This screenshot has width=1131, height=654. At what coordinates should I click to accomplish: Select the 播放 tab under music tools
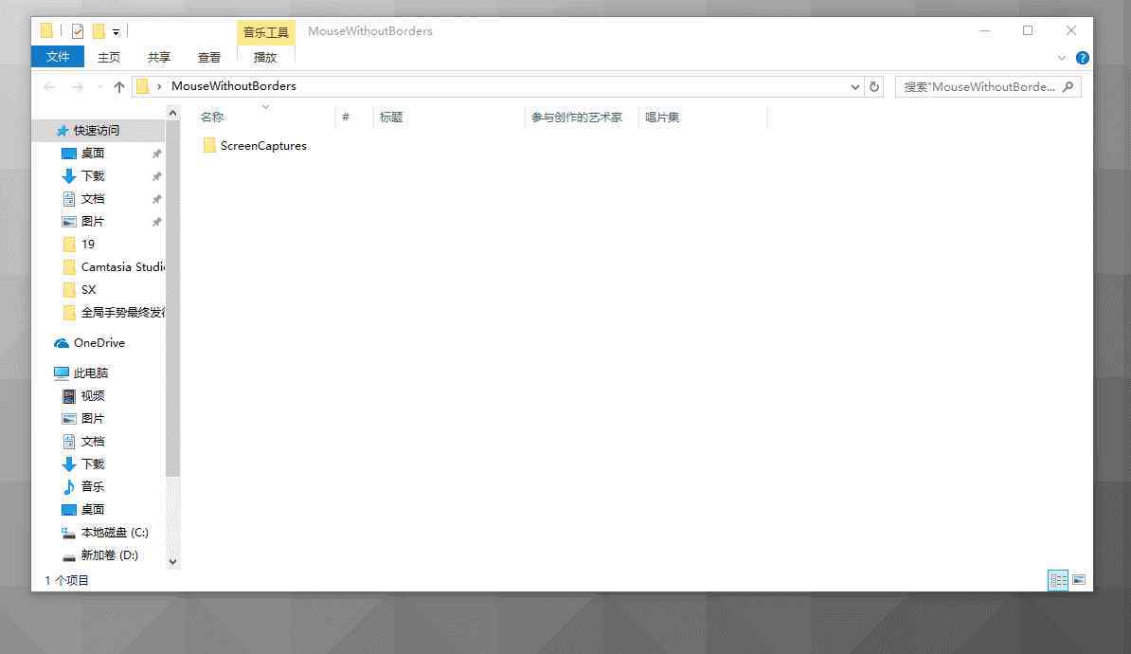pos(265,57)
